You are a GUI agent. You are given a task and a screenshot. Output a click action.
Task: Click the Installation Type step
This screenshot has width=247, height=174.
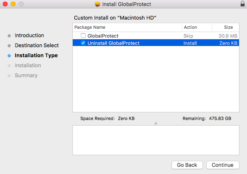click(x=36, y=56)
